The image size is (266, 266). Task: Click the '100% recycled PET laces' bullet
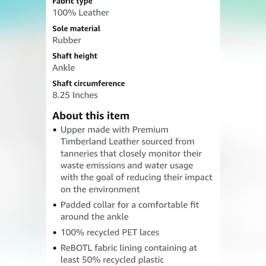110,233
